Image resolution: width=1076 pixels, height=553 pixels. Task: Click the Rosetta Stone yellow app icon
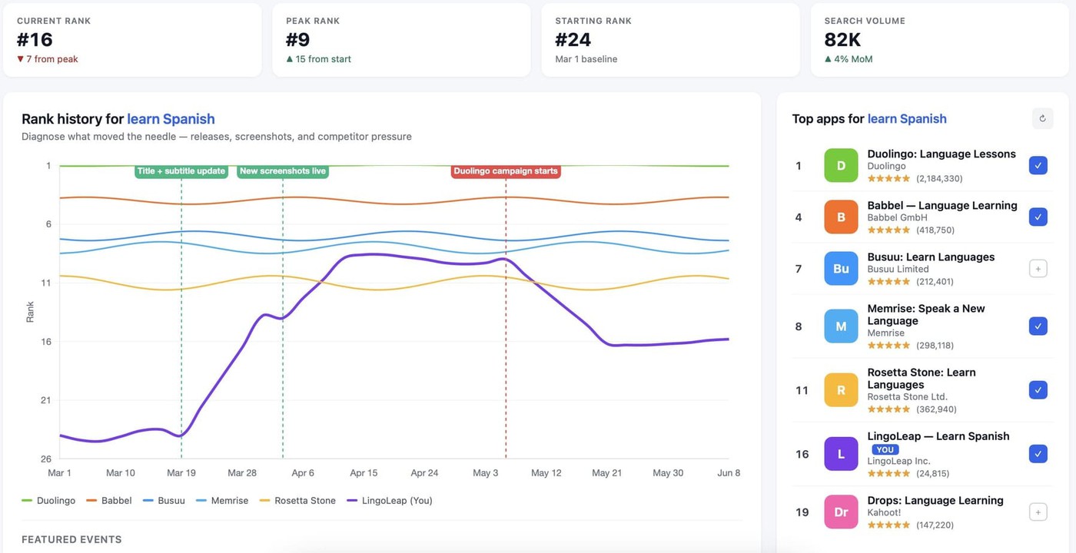click(841, 390)
